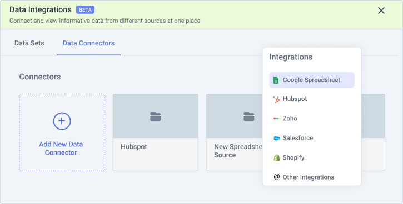Open New Spreadsheet Source connector name

[x=238, y=151]
